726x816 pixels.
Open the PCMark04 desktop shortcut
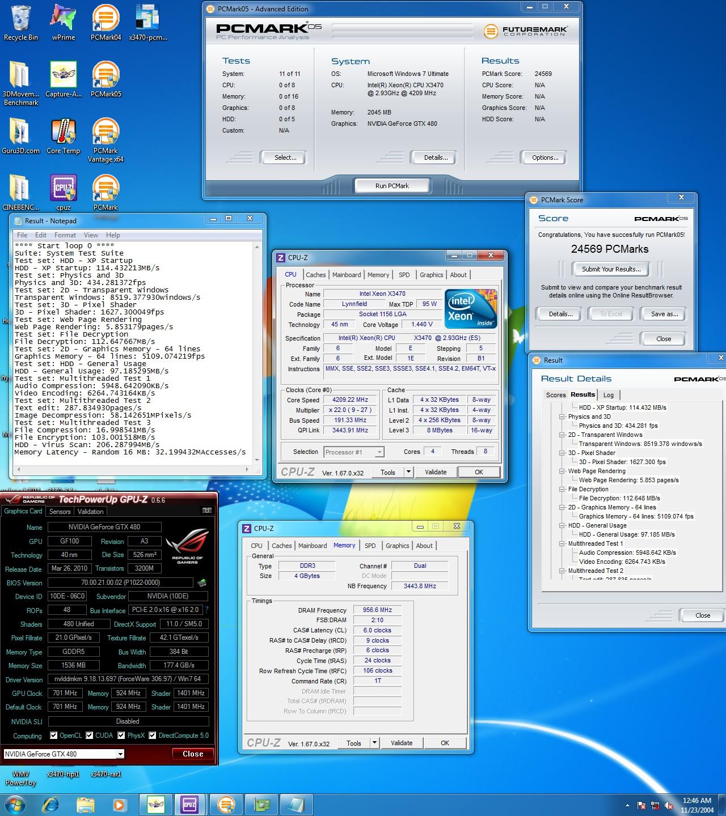point(105,23)
